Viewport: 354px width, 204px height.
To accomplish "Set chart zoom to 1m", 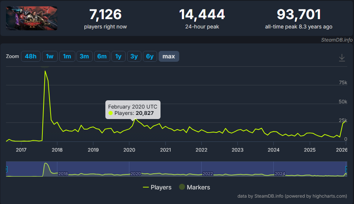I will click(67, 57).
